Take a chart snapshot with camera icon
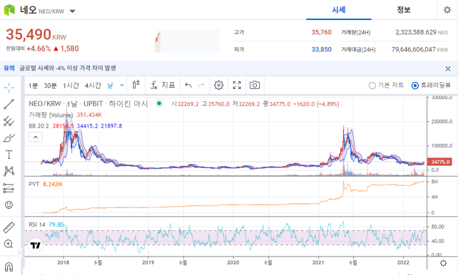458x275 pixels. tap(255, 85)
